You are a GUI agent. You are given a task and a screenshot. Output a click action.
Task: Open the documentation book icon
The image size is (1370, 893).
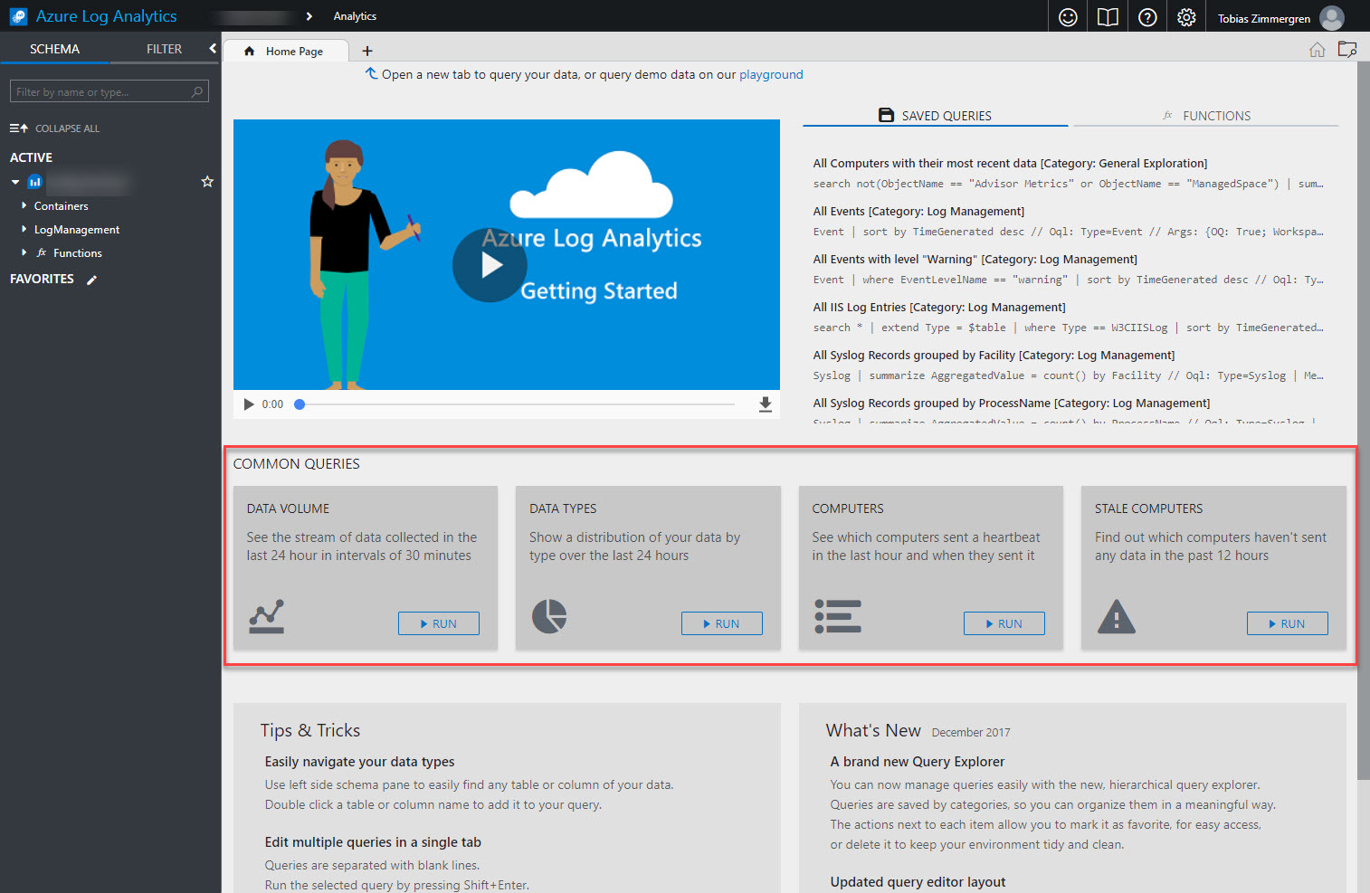pyautogui.click(x=1107, y=15)
